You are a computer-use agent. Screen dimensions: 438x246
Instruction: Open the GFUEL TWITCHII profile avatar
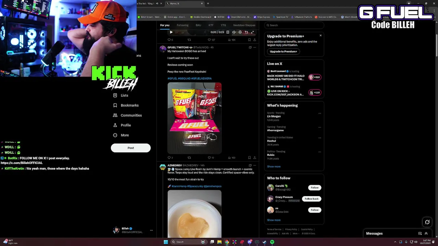163,49
